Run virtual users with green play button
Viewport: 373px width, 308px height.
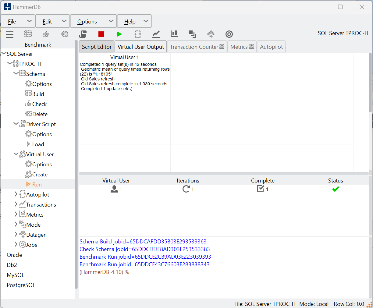click(x=119, y=34)
